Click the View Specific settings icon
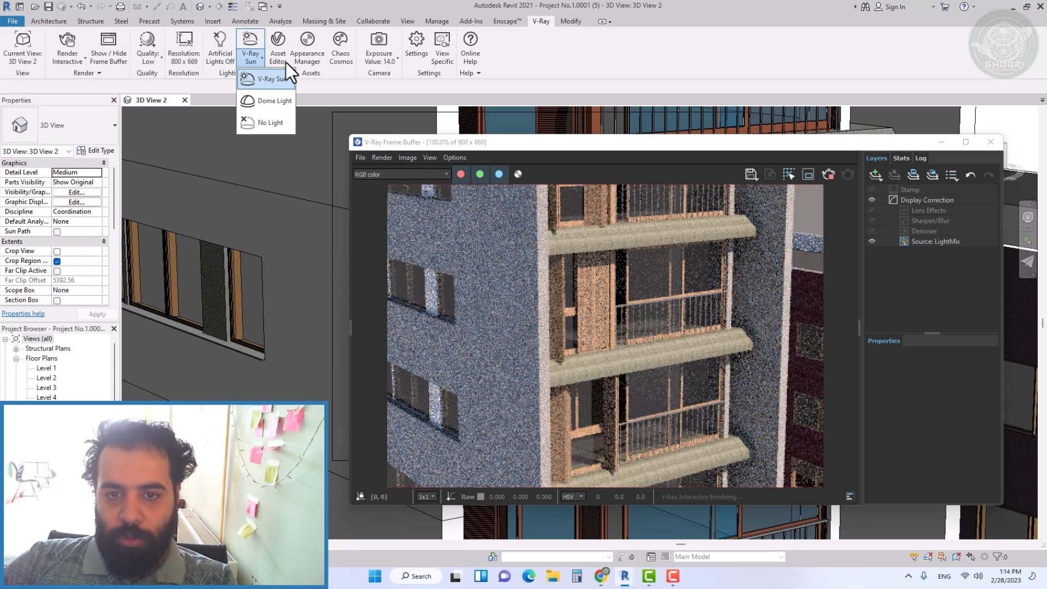 pos(442,40)
